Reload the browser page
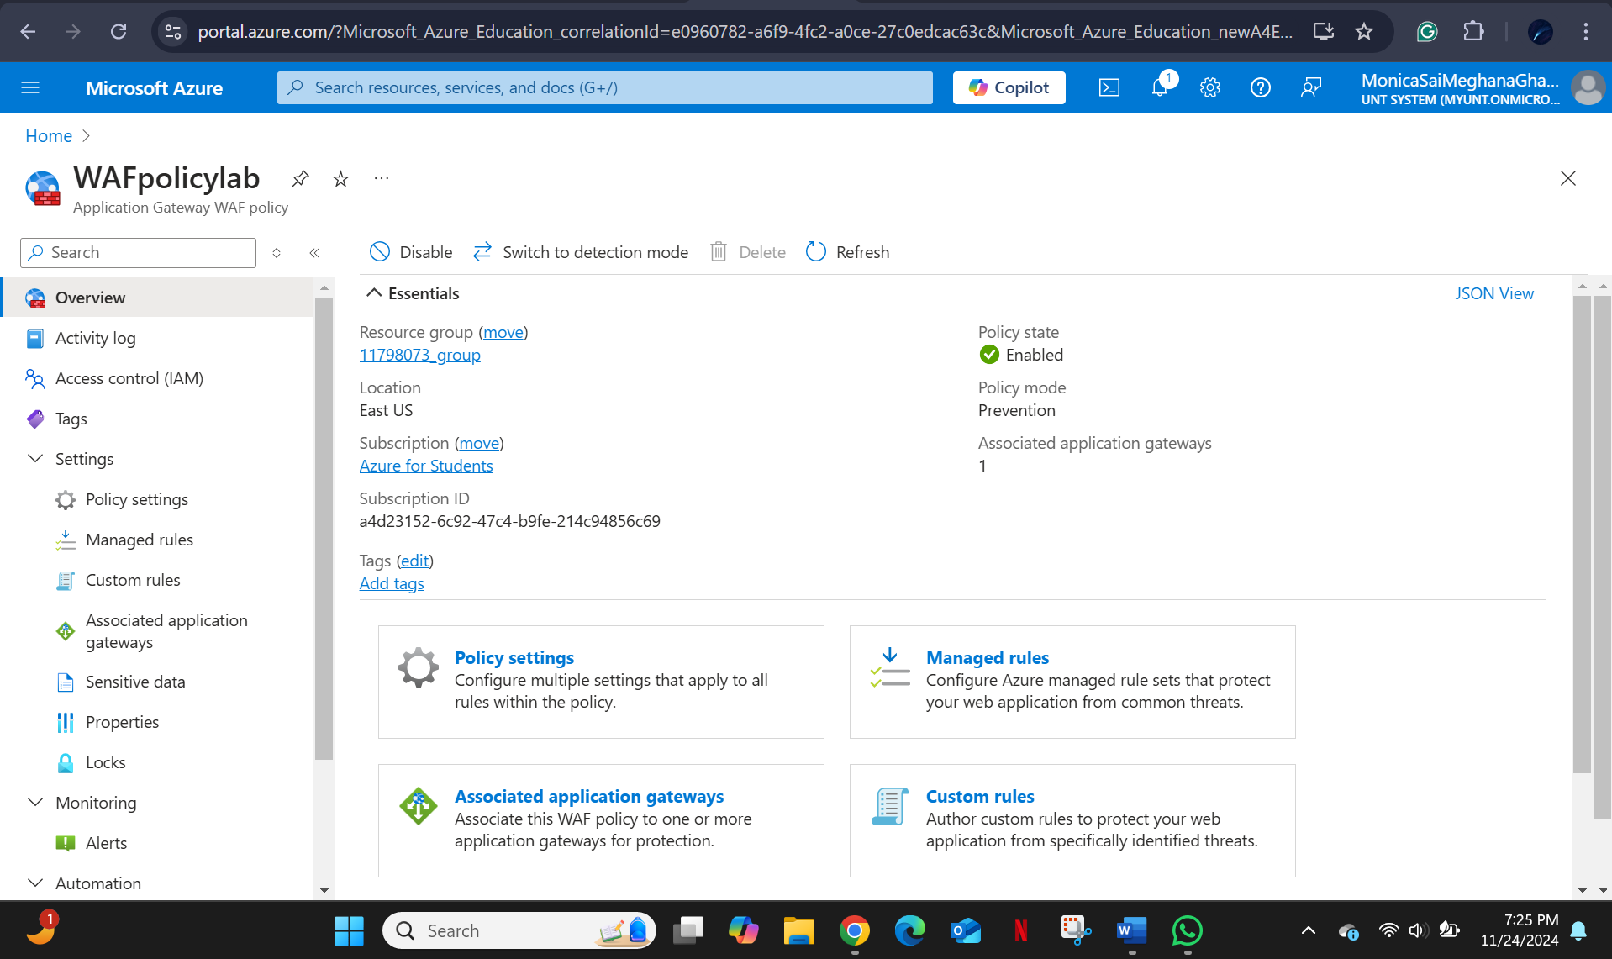 (x=119, y=32)
